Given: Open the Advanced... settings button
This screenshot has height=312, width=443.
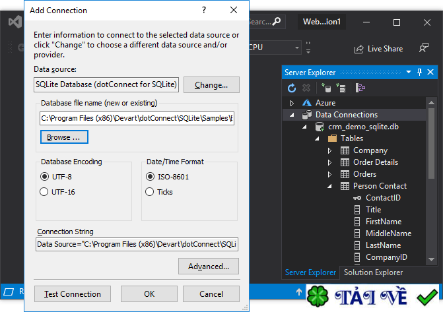Looking at the screenshot, I should [209, 266].
